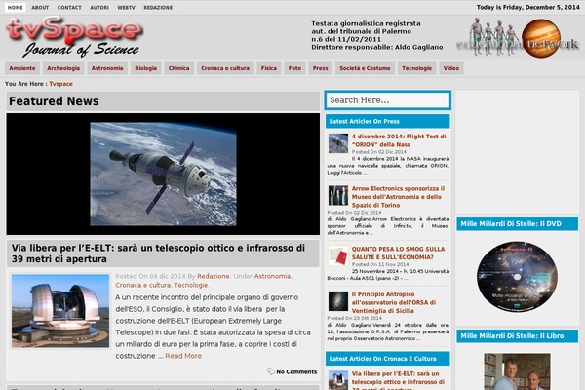Open the Biologia category
585x390 pixels.
click(x=146, y=68)
